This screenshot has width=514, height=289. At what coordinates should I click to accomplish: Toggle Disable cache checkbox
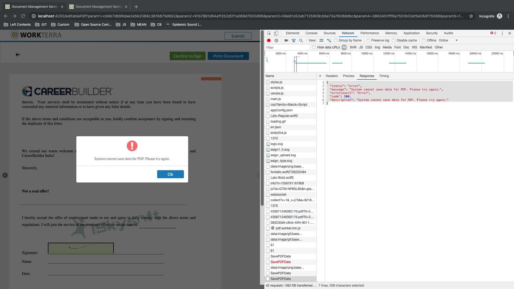click(394, 40)
